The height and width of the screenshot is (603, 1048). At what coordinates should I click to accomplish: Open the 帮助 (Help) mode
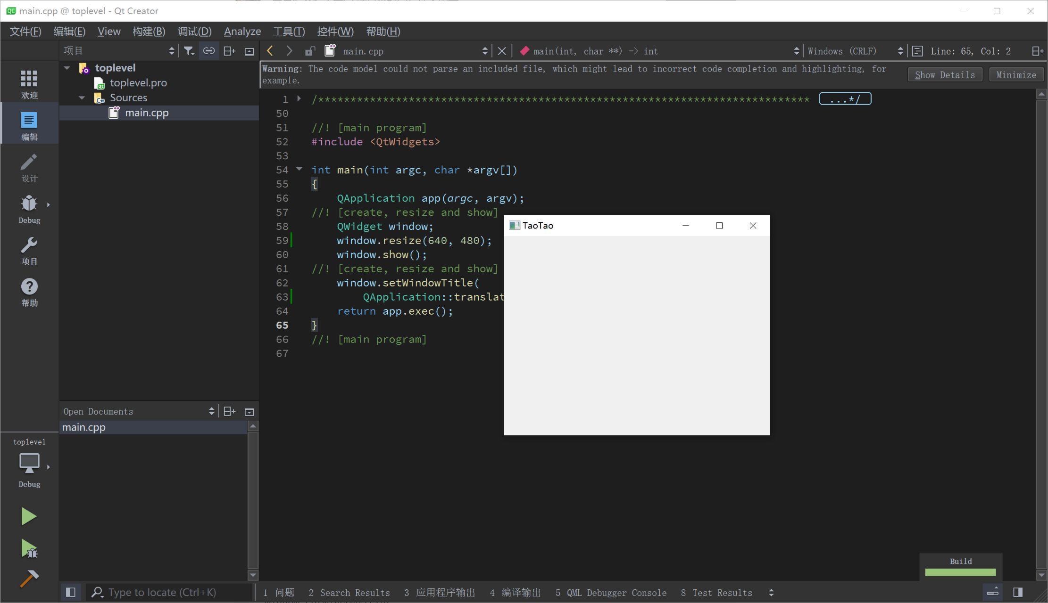29,291
